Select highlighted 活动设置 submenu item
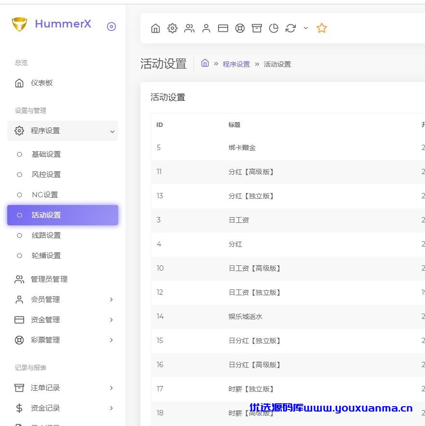 click(x=63, y=215)
